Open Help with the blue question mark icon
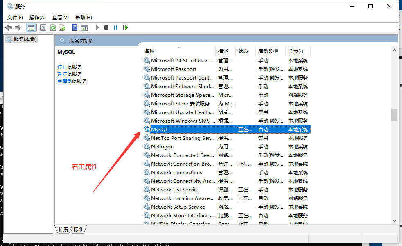The height and width of the screenshot is (246, 402). (x=75, y=27)
